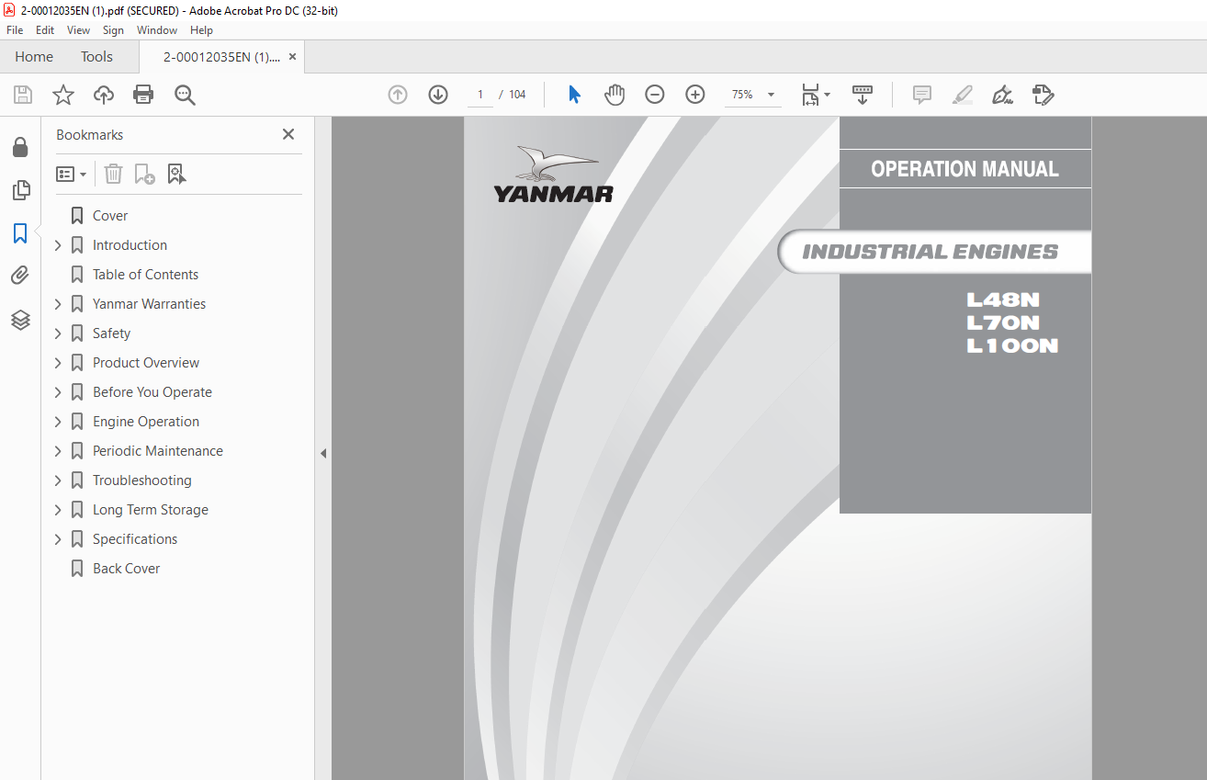
Task: Select the Highlight text pen tool
Action: [x=963, y=95]
